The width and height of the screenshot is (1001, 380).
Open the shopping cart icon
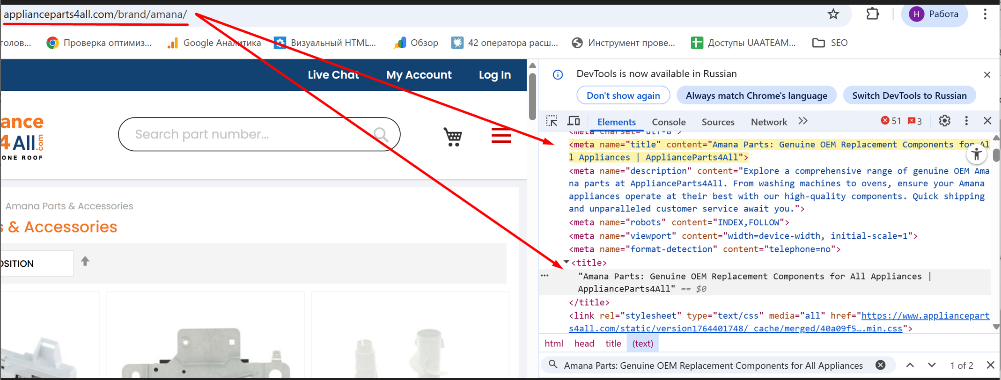[x=453, y=137]
